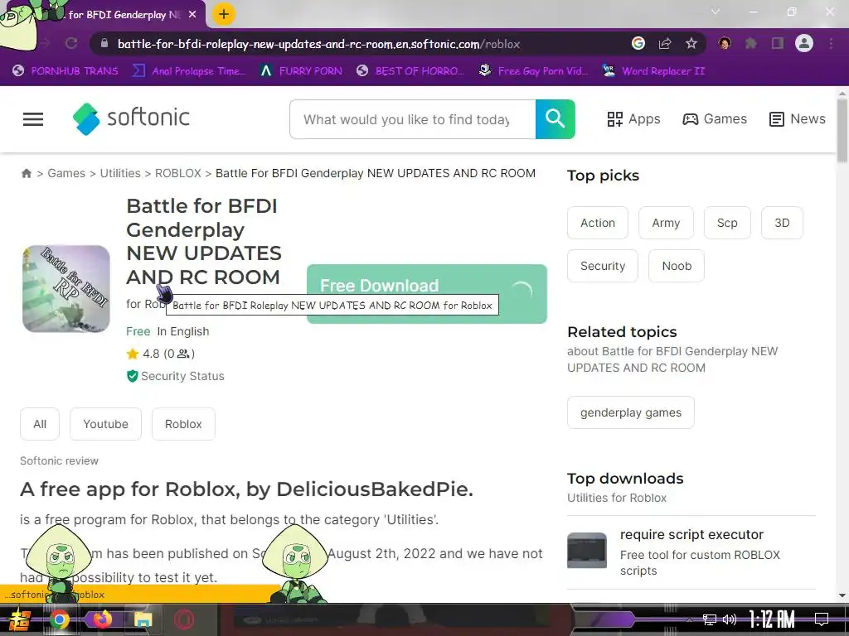Open require script executor download
This screenshot has width=849, height=636.
[691, 534]
